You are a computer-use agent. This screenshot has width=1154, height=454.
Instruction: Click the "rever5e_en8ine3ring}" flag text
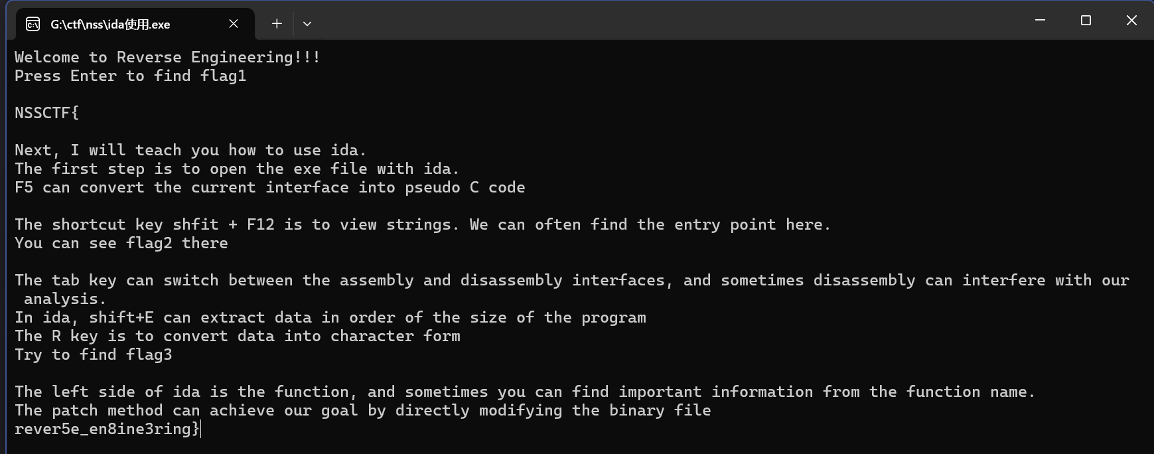coord(106,429)
